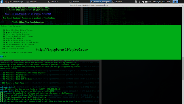
Task: Minimize the Terminal window
Action: tap(177, 5)
